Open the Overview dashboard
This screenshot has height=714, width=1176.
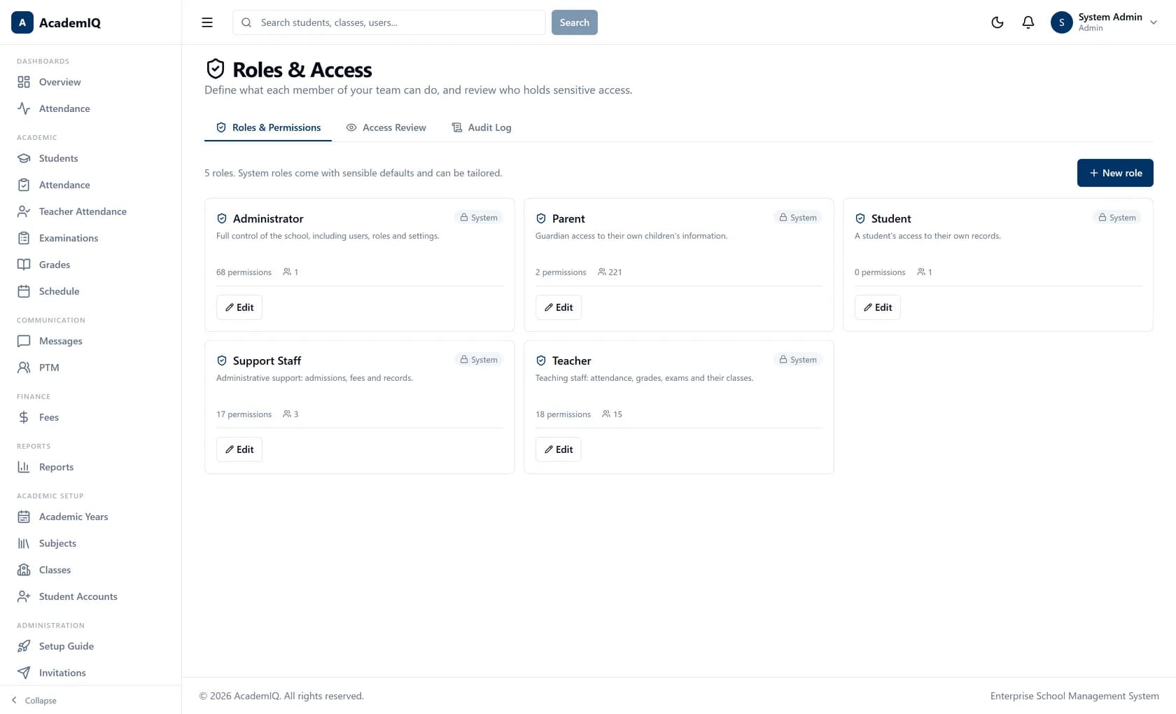(x=91, y=82)
